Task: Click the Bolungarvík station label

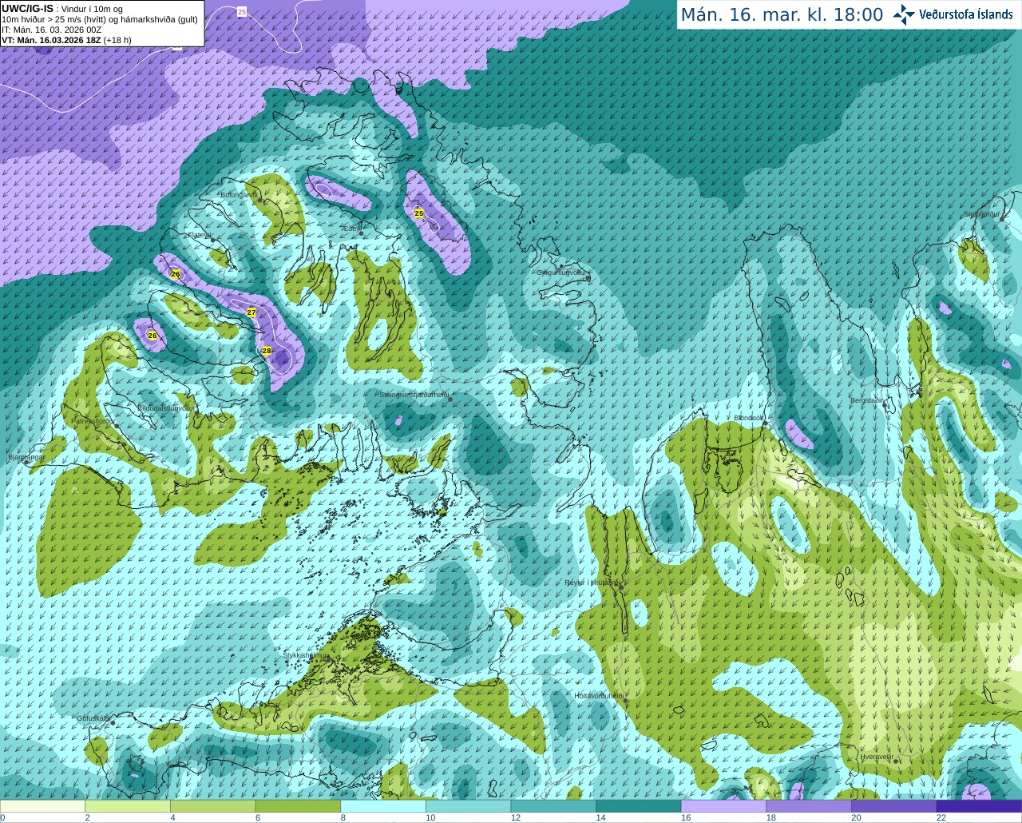Action: coord(239,195)
